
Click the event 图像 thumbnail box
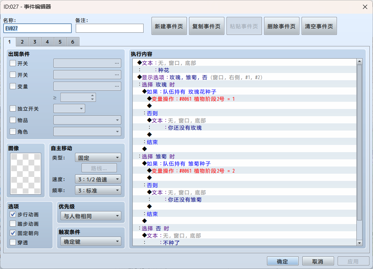point(26,174)
